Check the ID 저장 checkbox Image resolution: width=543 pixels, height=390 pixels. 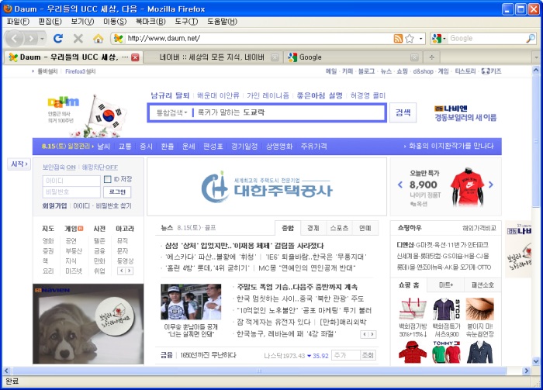coord(107,179)
